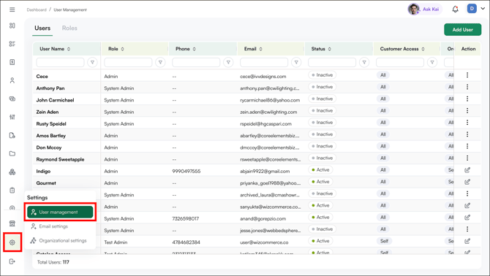490x276 pixels.
Task: Sort the table by User Name
Action: 69,49
